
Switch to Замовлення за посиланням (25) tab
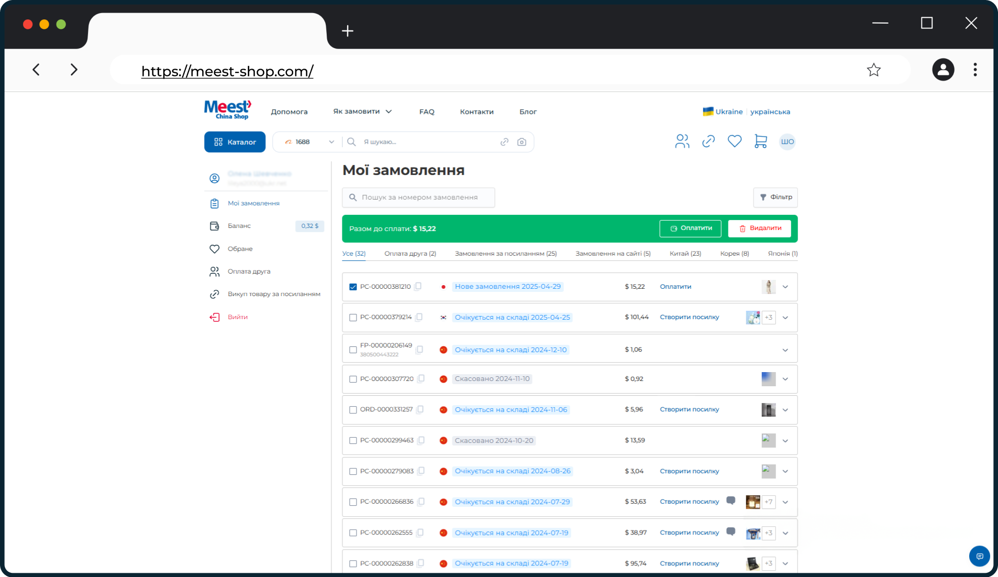[x=506, y=254]
